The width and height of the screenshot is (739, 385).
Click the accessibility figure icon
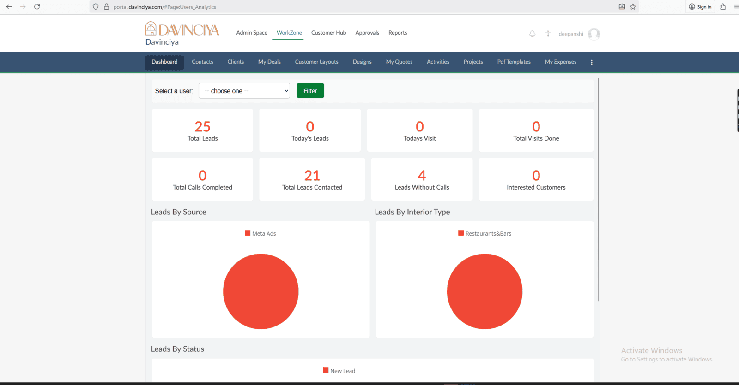tap(548, 34)
